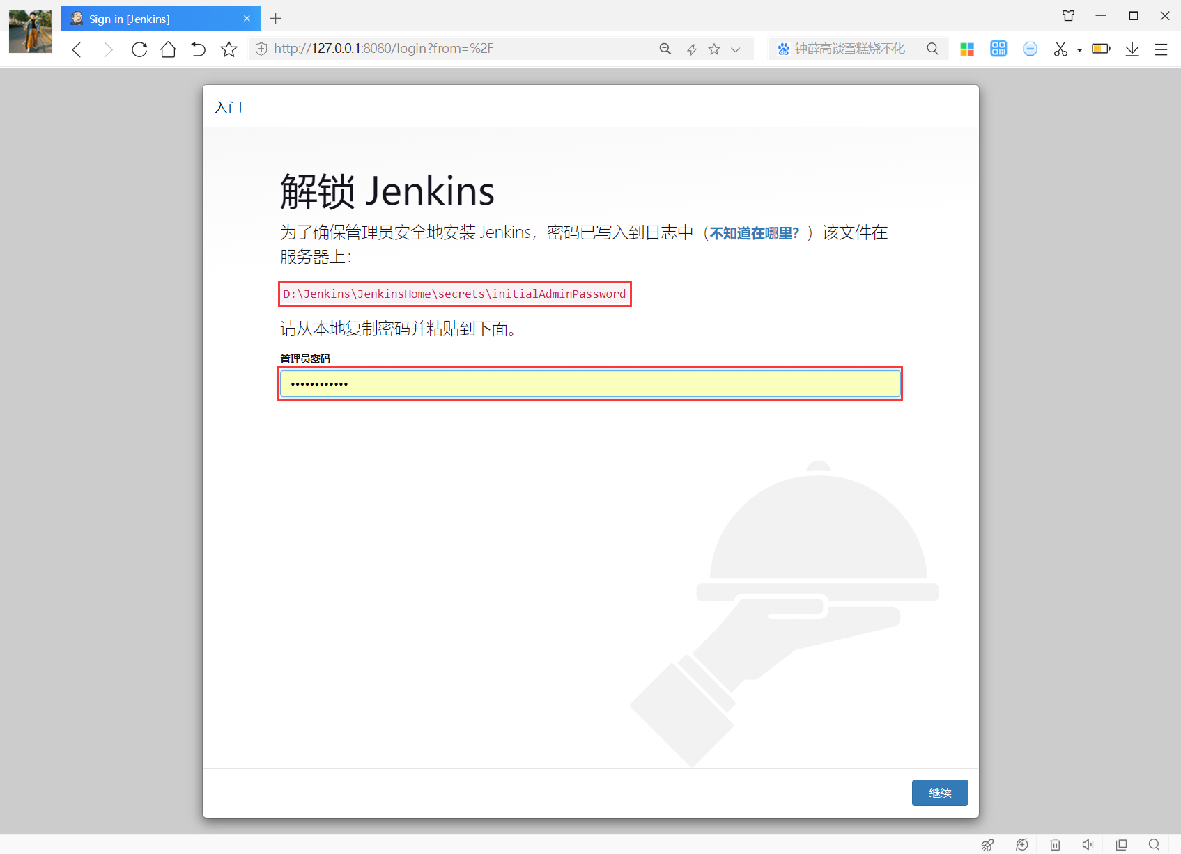The image size is (1181, 854).
Task: Click the window layout icon in status bar
Action: coord(1121,845)
